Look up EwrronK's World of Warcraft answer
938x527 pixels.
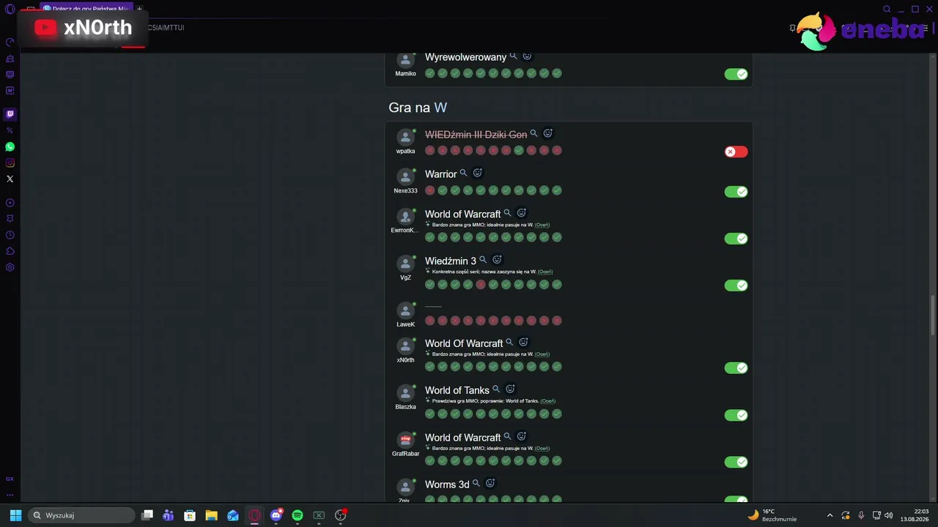[x=508, y=213]
